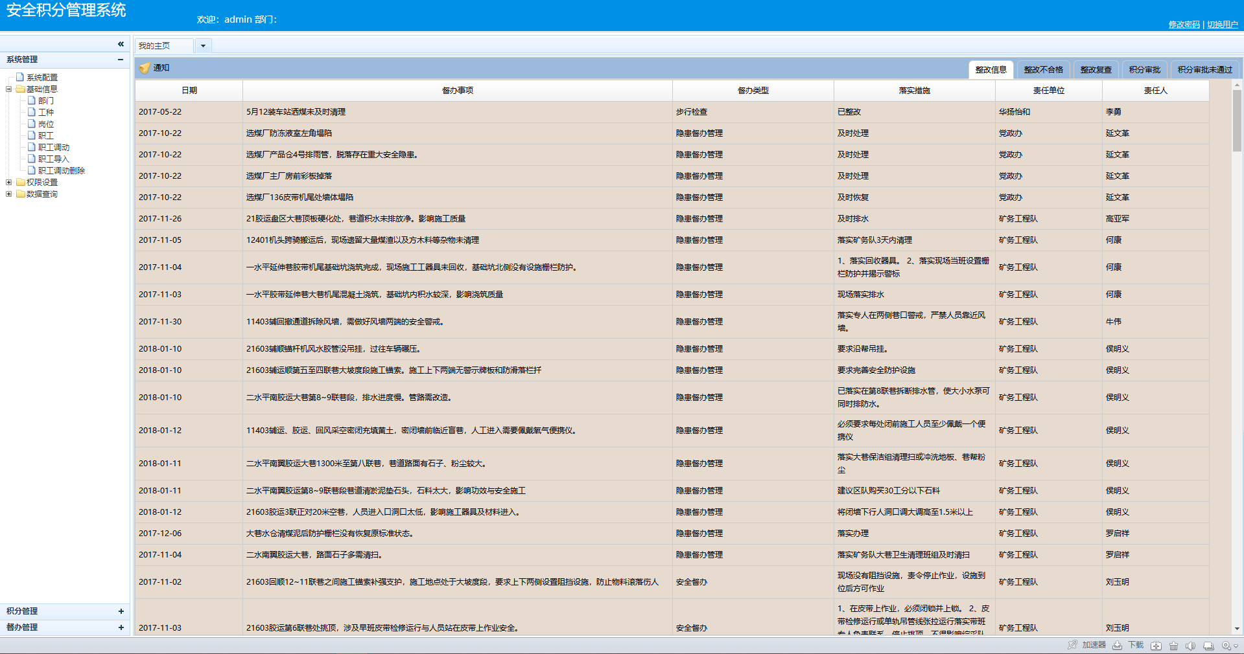Collapse the left sidebar with double-arrow icon
Screen dimensions: 1244x654
coord(121,44)
